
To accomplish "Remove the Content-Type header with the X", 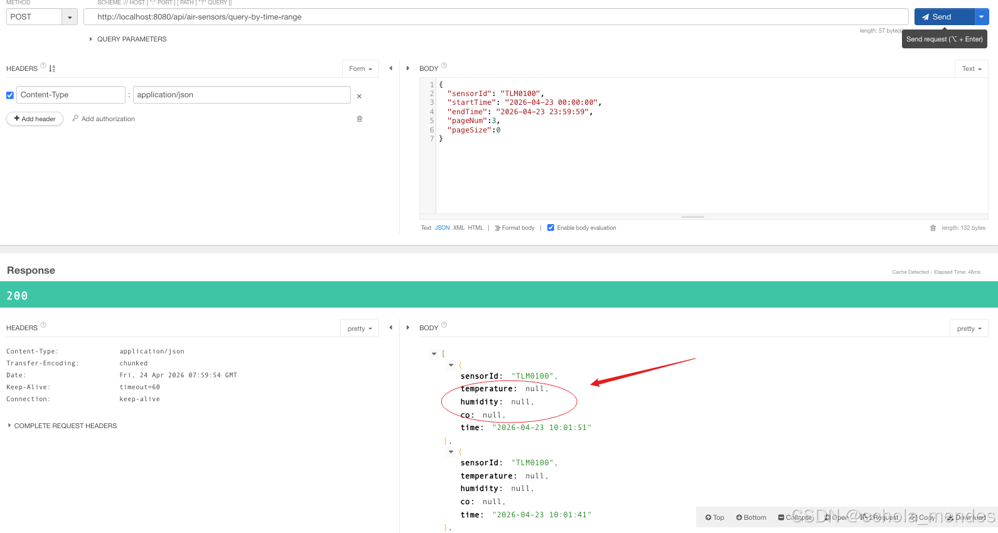I will 359,96.
